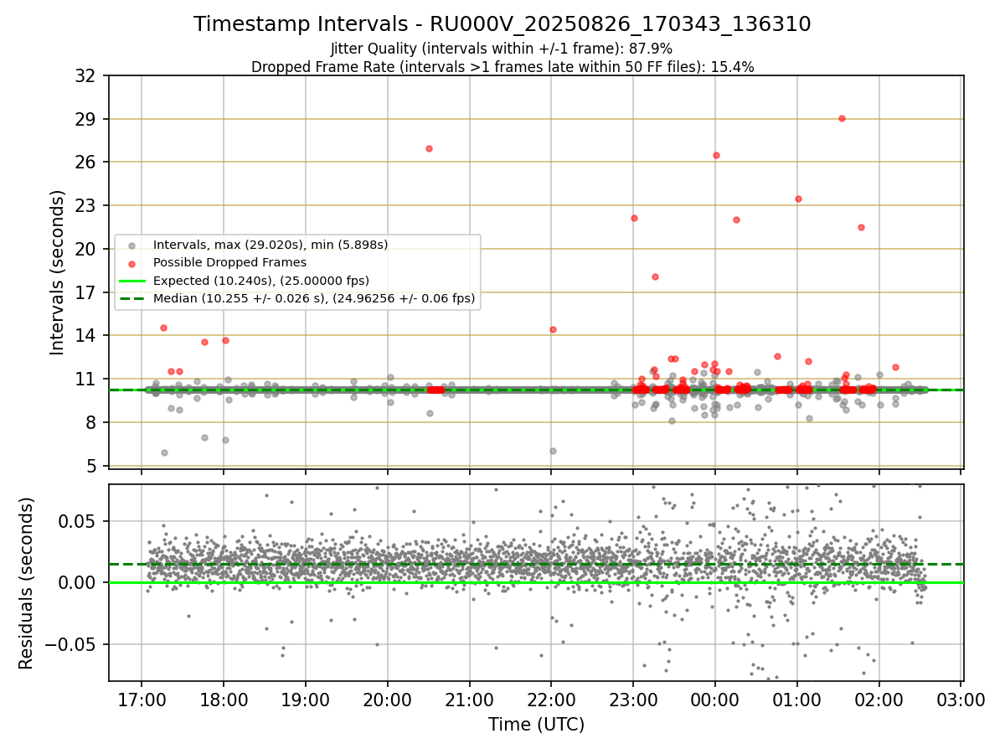
Task: Click the '22:00' x-axis tick label
Action: [551, 699]
